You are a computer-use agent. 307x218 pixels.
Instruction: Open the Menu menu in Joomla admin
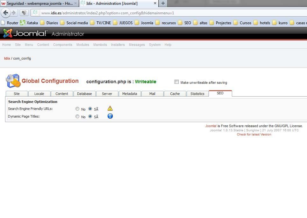point(29,45)
